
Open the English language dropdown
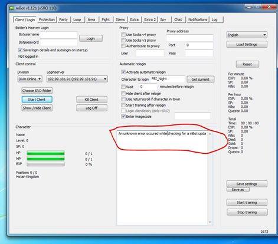(x=247, y=35)
